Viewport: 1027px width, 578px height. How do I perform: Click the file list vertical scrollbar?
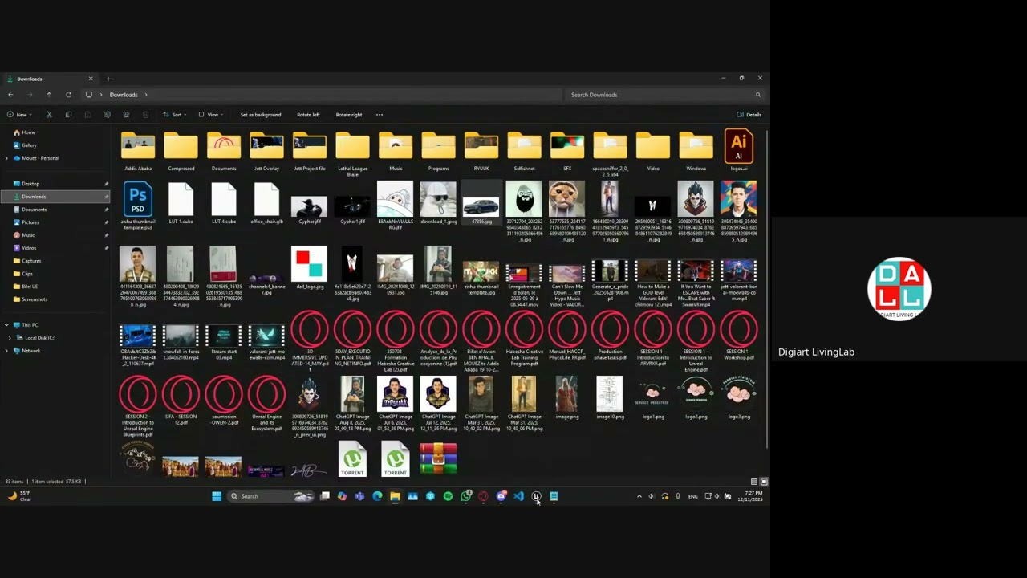coord(767,289)
